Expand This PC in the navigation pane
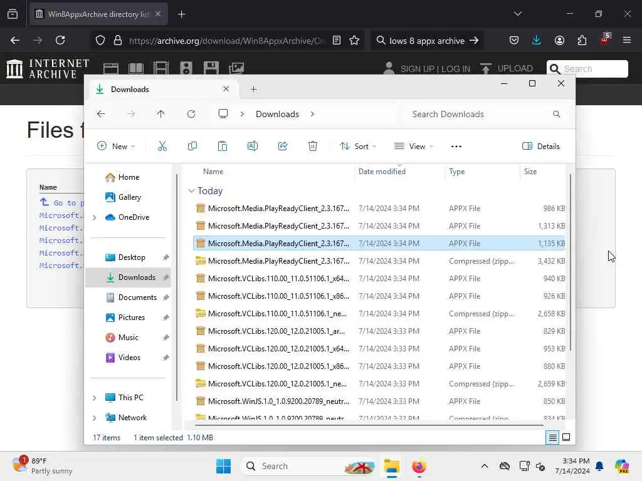 95,398
